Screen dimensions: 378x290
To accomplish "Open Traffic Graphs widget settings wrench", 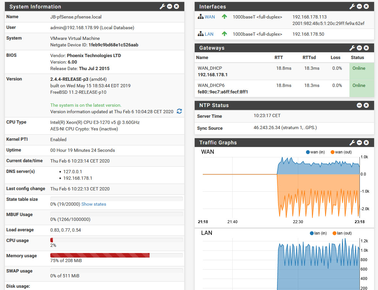I will tap(352, 142).
